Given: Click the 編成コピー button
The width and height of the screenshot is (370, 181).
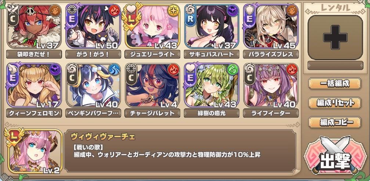Looking at the screenshot, I should pyautogui.click(x=335, y=122).
